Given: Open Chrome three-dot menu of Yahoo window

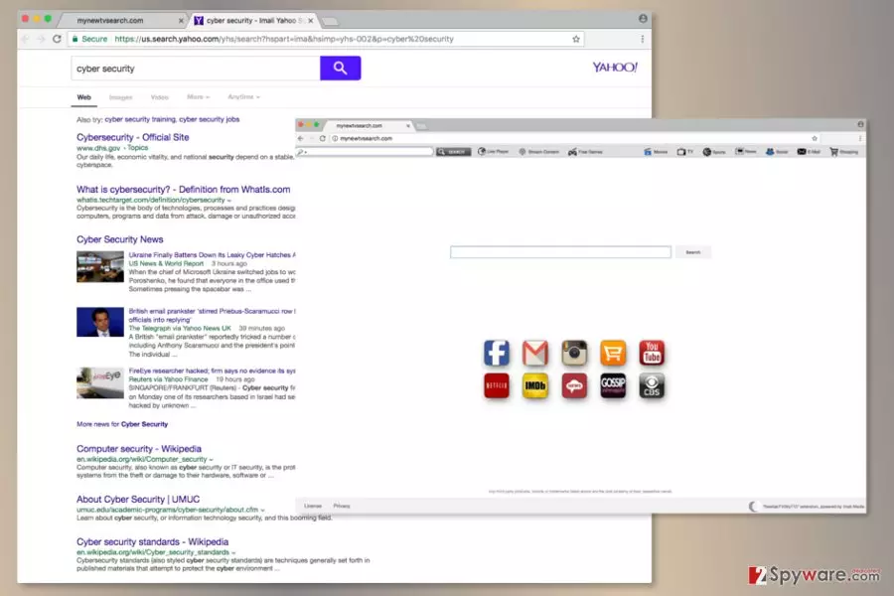Looking at the screenshot, I should pyautogui.click(x=642, y=39).
